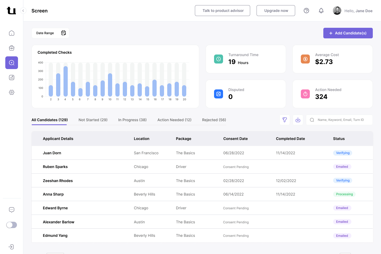The height and width of the screenshot is (254, 381).
Task: Download candidates using the export icon
Action: click(298, 120)
